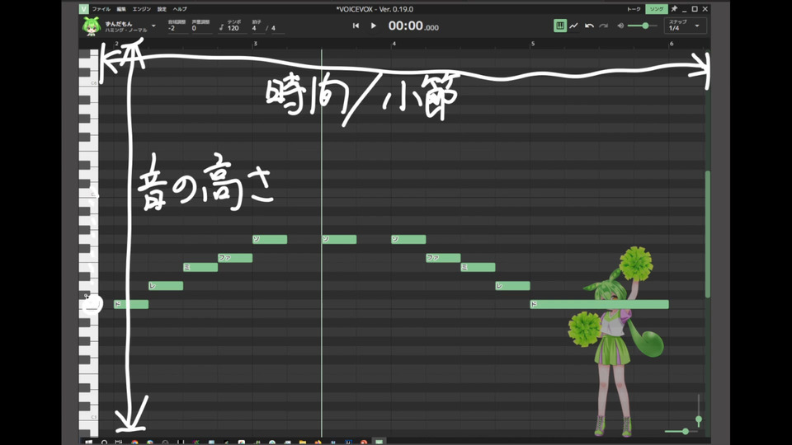This screenshot has width=792, height=445.
Task: Click measure 2 on the ruler
Action: (x=116, y=44)
